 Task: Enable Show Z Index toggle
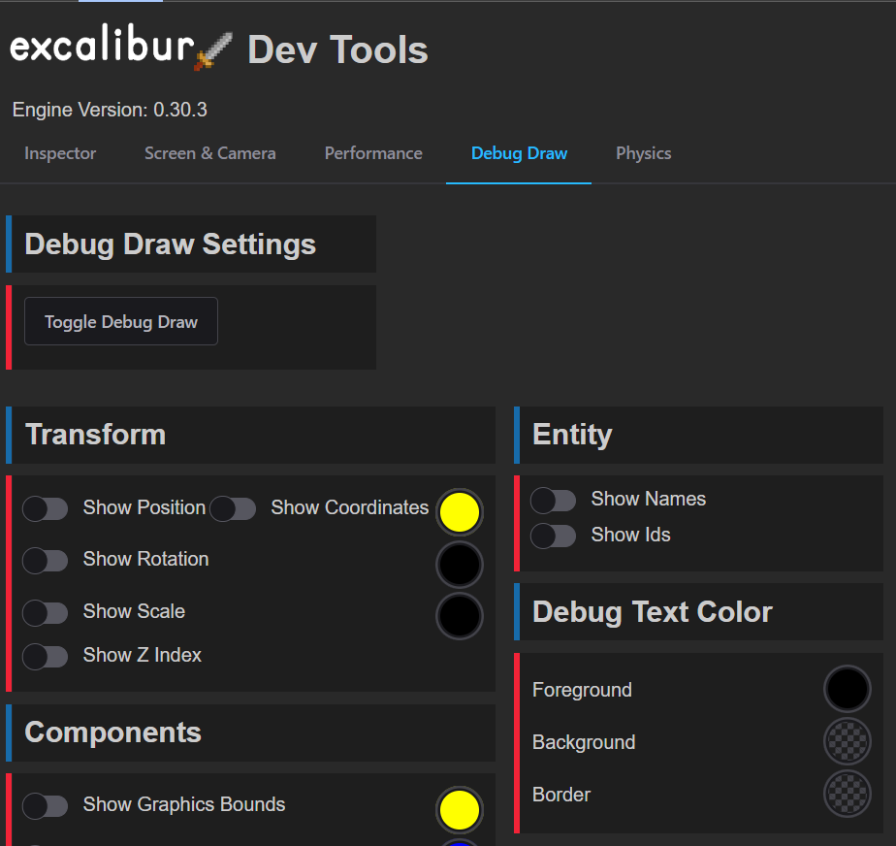46,656
